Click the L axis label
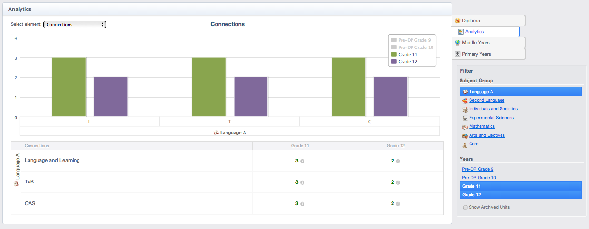 89,122
